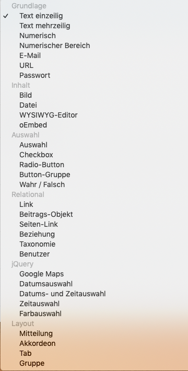Viewport: 188px width, 371px height.
Task: Choose Radio-Button field type
Action: [94, 165]
